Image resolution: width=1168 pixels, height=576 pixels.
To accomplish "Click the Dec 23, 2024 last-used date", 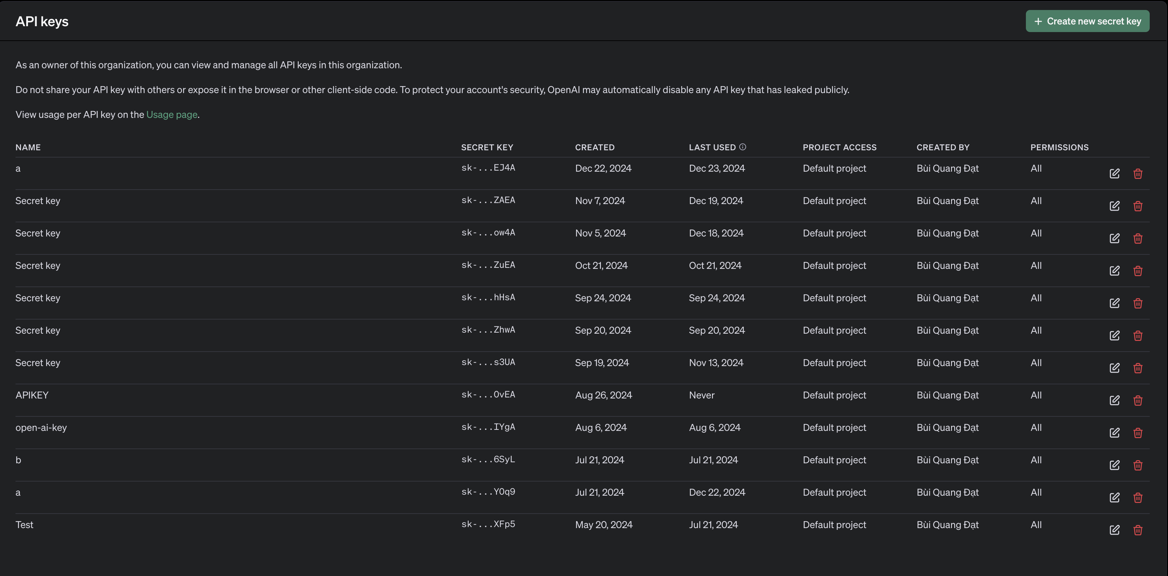I will pyautogui.click(x=717, y=169).
